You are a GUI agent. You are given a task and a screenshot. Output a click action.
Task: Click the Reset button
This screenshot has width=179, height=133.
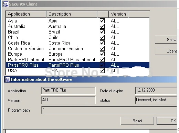pos(137,121)
